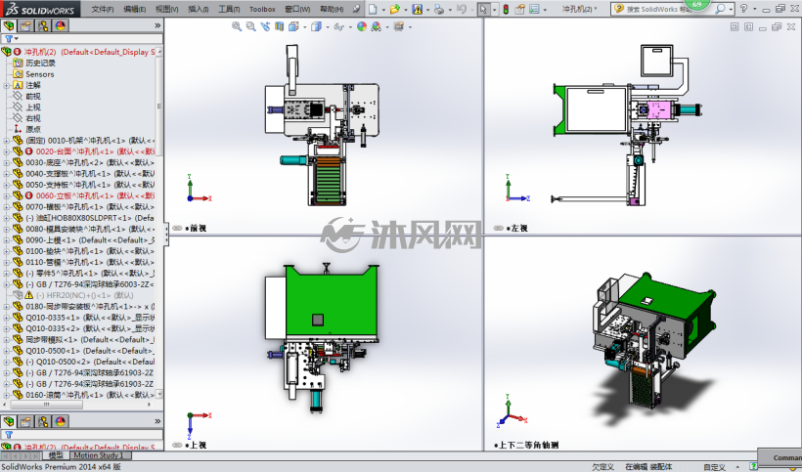The image size is (802, 472).
Task: Click the Display Style cube icon
Action: 316,26
